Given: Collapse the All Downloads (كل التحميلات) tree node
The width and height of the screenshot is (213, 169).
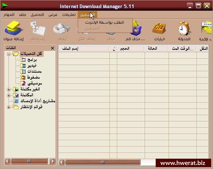Looking at the screenshot, I should coord(9,54).
